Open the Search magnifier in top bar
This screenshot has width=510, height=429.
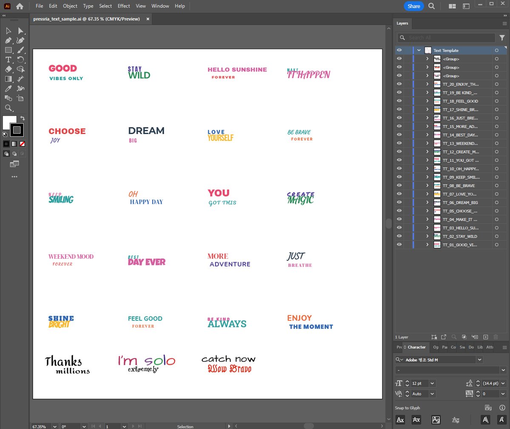[x=431, y=6]
